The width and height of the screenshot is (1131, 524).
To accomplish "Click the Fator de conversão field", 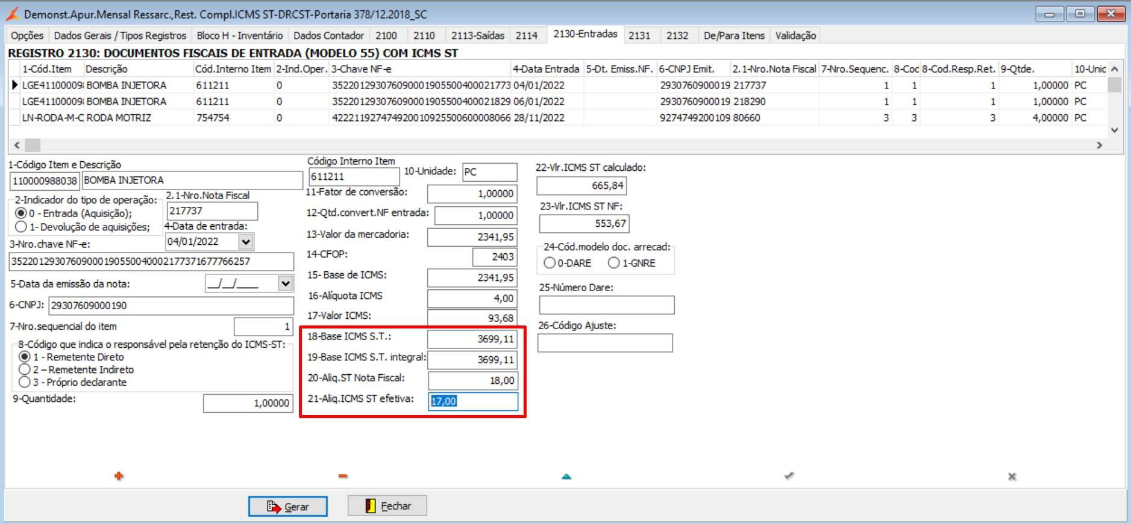I will 472,194.
